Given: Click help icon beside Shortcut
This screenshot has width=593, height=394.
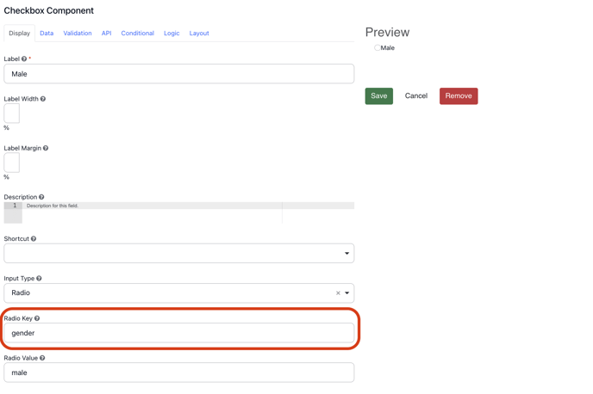Looking at the screenshot, I should (x=34, y=239).
